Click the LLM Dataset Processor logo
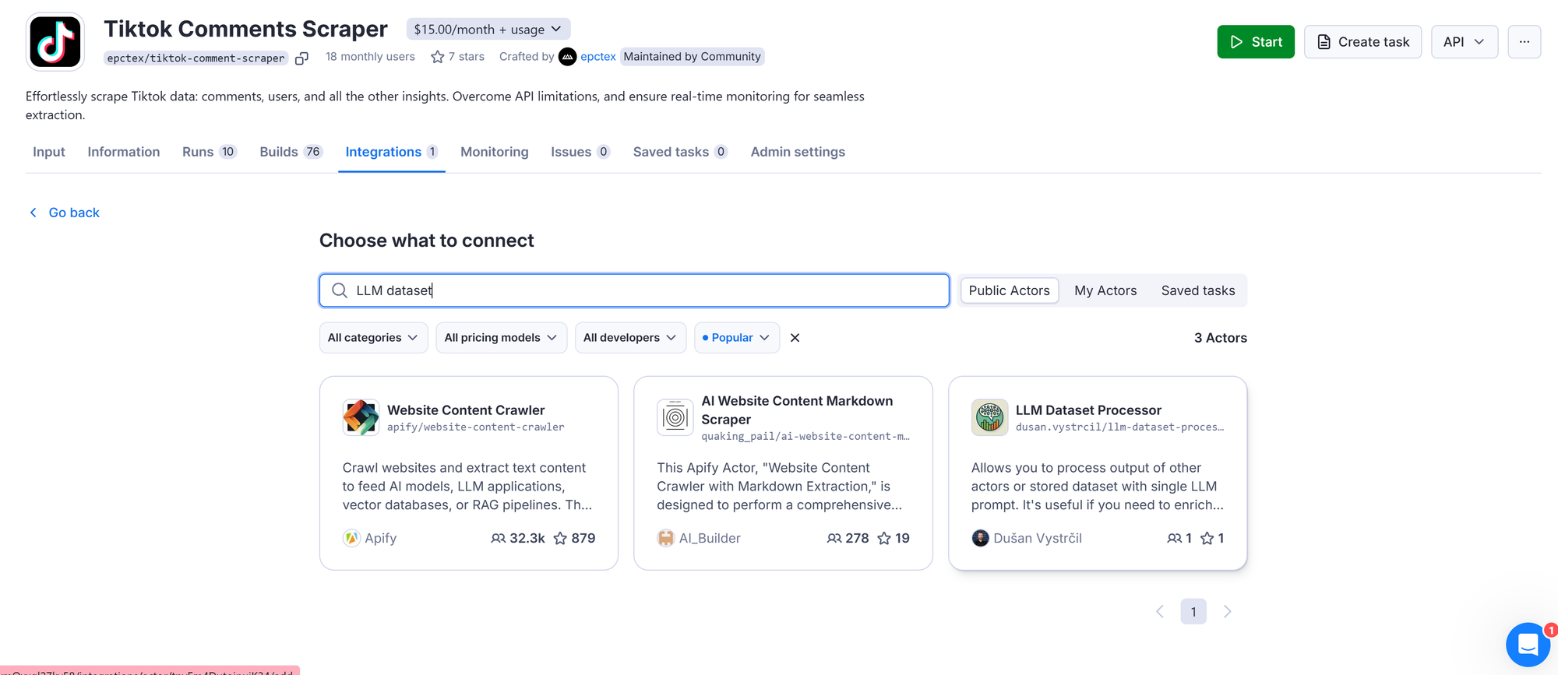Image resolution: width=1558 pixels, height=675 pixels. click(989, 417)
